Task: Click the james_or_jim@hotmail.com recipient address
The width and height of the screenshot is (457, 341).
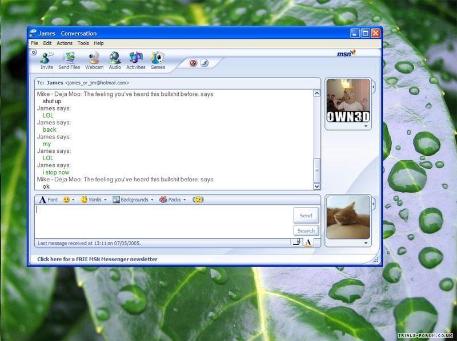Action: (x=97, y=83)
